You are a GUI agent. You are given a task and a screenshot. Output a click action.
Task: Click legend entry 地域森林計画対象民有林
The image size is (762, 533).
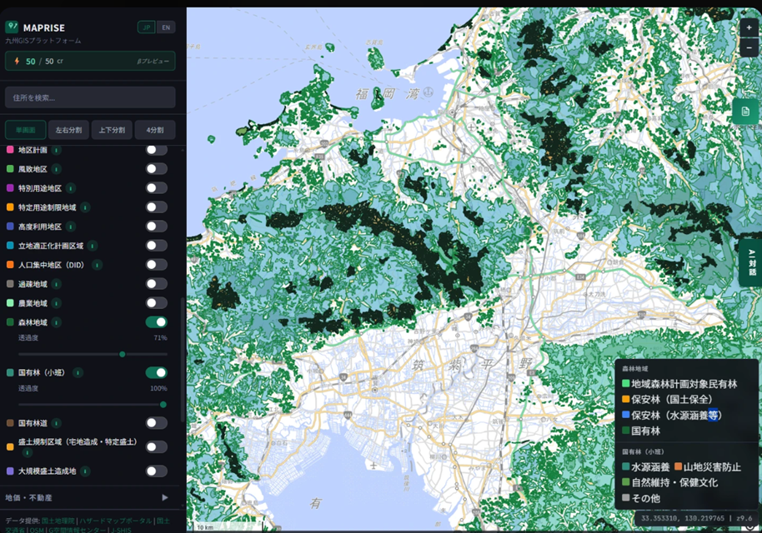679,384
